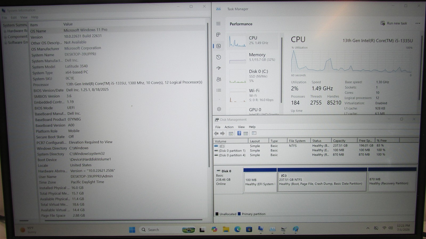426x239 pixels.
Task: Select 870 MB Recovery Partition block
Action: click(x=392, y=179)
